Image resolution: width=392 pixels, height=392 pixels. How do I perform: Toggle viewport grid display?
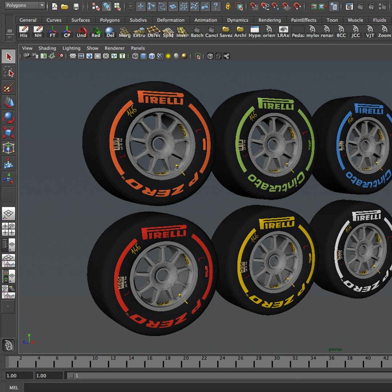pyautogui.click(x=73, y=56)
